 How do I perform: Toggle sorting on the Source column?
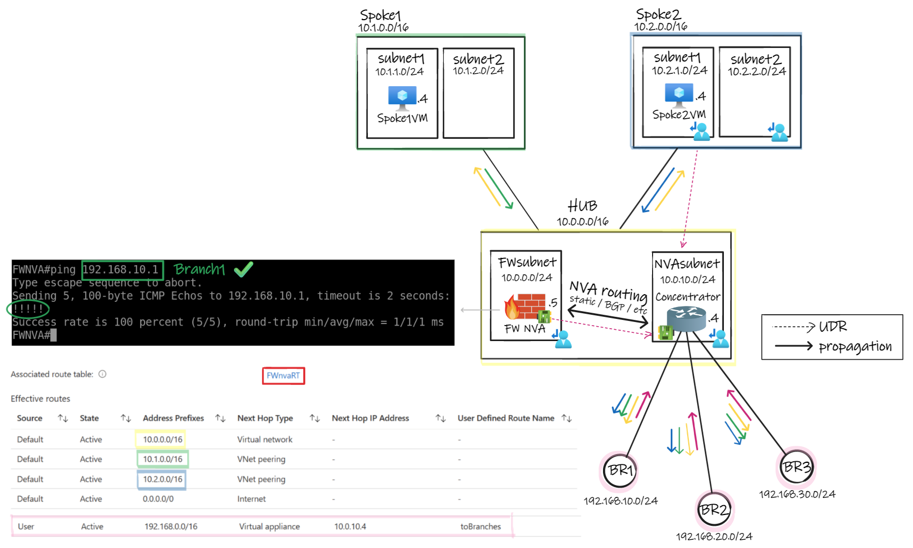pyautogui.click(x=62, y=418)
